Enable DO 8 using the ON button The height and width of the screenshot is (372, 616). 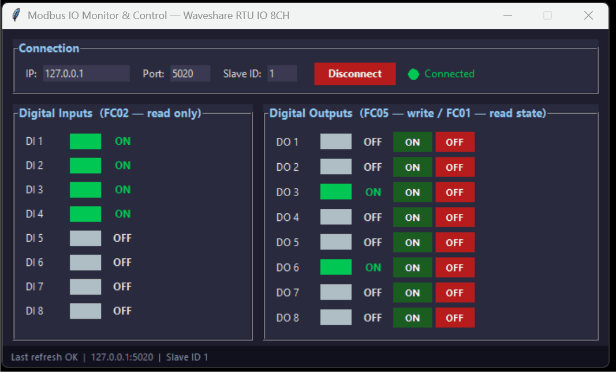click(x=413, y=318)
